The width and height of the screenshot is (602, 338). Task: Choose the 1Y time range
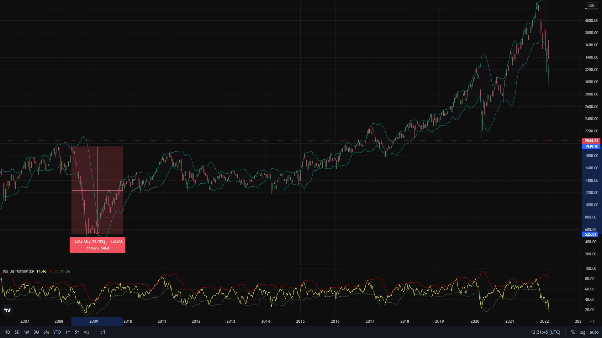68,332
